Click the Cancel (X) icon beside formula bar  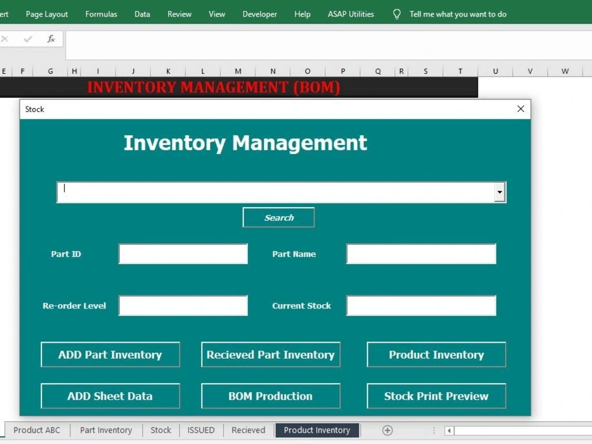pos(5,39)
